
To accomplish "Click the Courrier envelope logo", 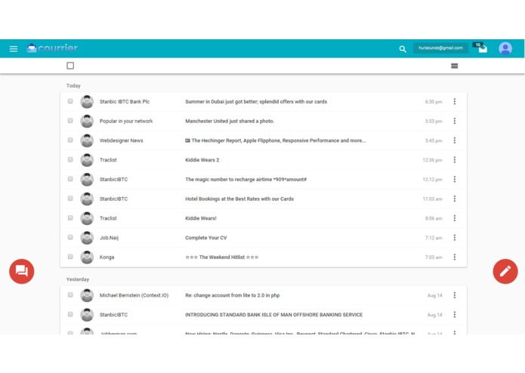I will click(32, 48).
